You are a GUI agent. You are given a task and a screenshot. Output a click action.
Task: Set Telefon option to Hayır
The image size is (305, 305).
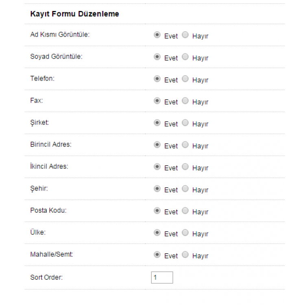point(185,79)
